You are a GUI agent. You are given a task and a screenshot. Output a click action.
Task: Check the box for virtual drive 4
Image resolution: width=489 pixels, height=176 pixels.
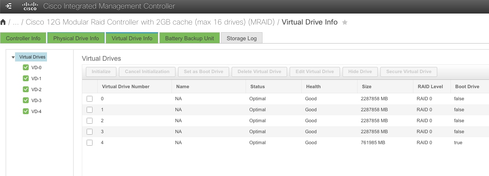pos(90,143)
